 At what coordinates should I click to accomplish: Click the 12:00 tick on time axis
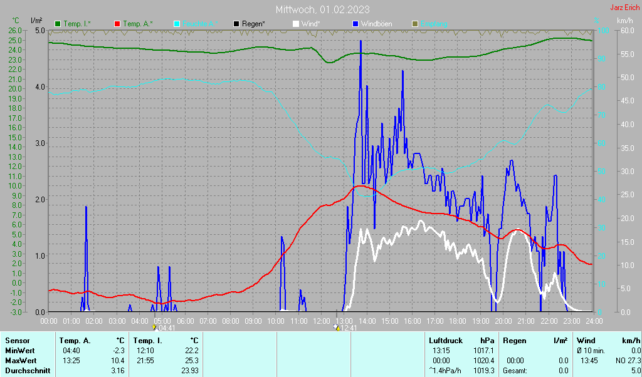click(322, 321)
